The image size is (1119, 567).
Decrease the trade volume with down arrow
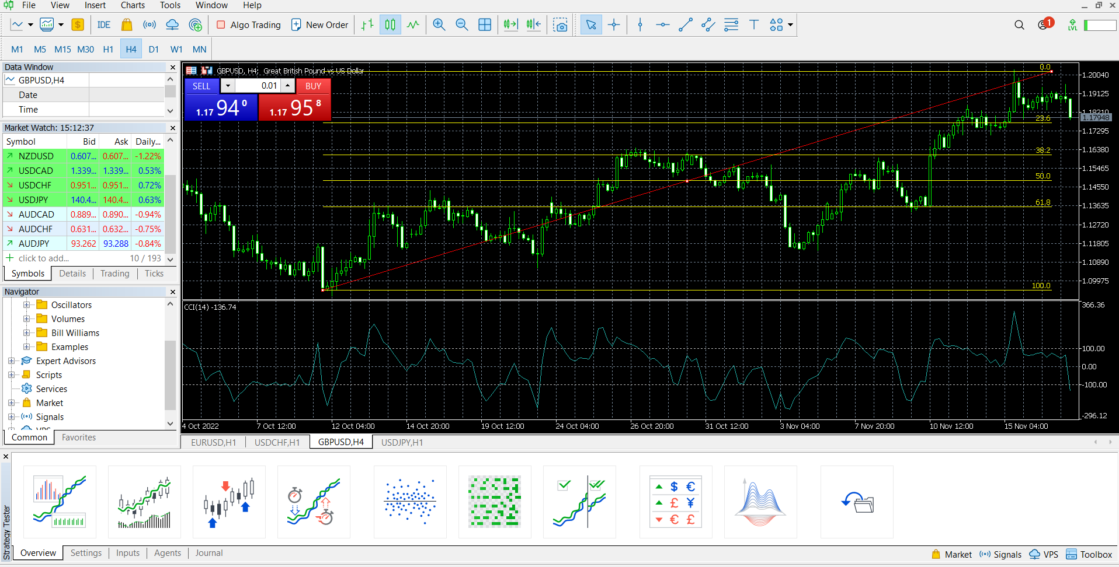pyautogui.click(x=228, y=86)
